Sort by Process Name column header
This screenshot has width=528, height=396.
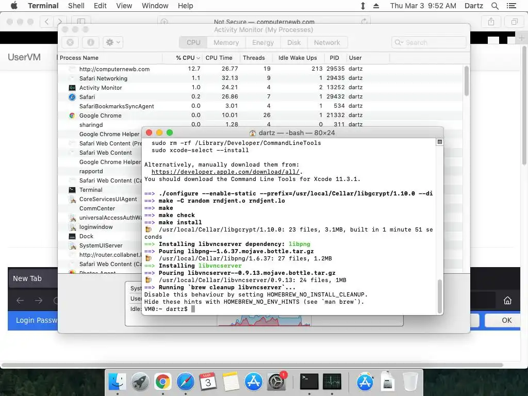(110, 58)
